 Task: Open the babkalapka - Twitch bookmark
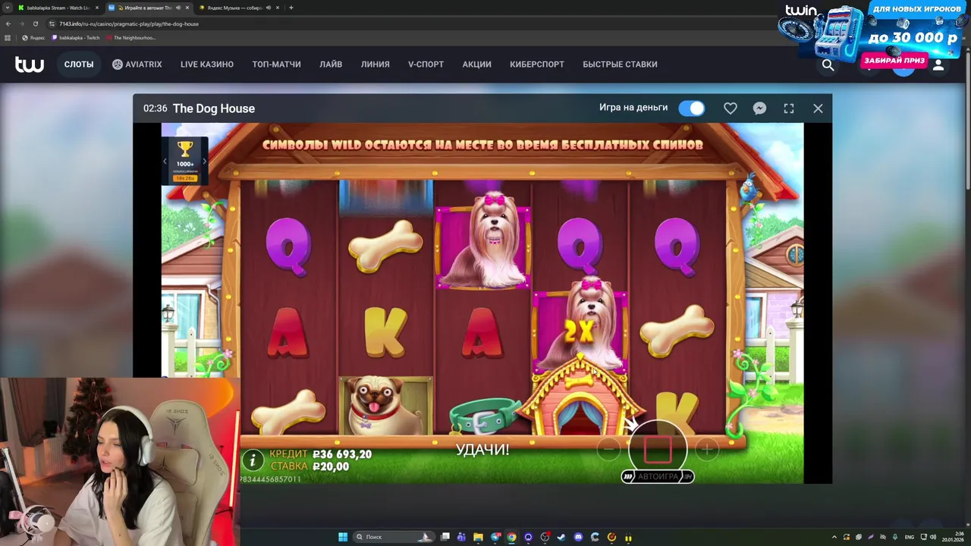point(76,38)
